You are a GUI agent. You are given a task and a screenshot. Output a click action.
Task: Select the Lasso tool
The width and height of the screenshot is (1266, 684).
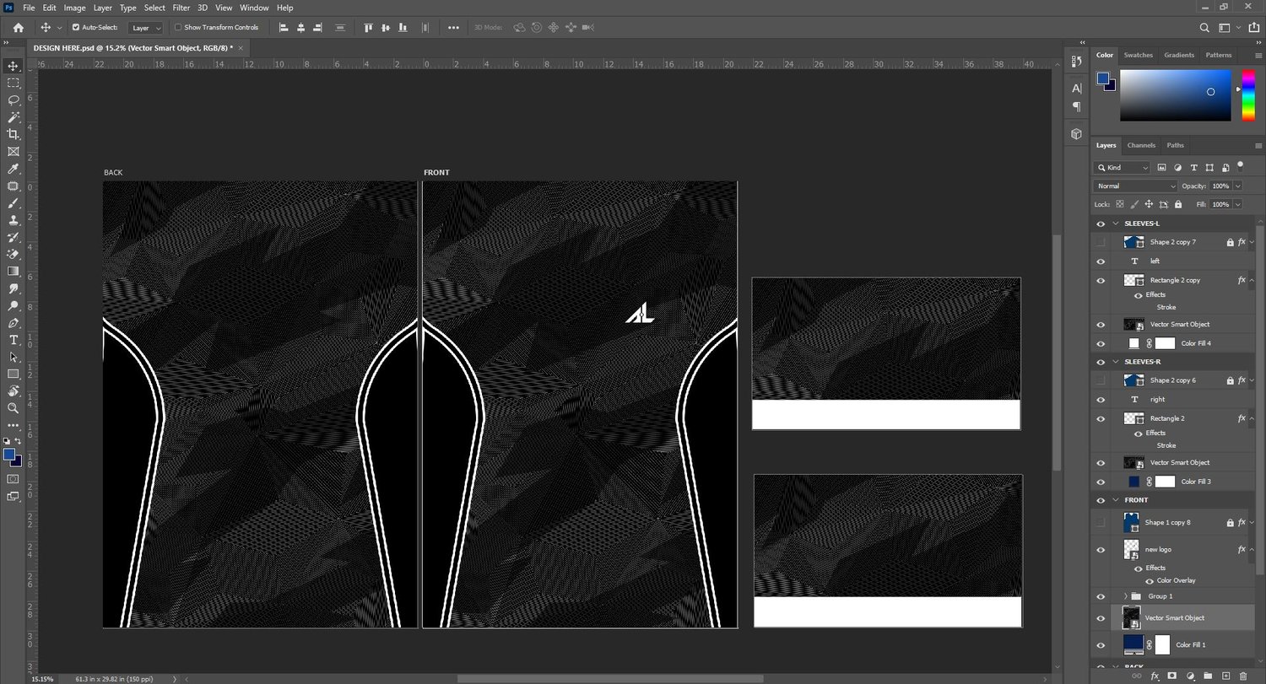click(x=14, y=100)
